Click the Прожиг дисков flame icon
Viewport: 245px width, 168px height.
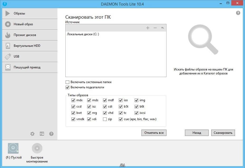point(8,35)
